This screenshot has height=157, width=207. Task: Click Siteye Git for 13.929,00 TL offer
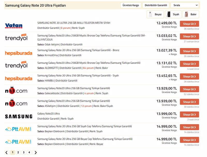coord(189,89)
